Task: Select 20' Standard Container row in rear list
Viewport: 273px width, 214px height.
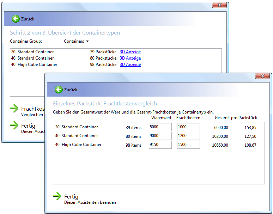Action: (32, 52)
